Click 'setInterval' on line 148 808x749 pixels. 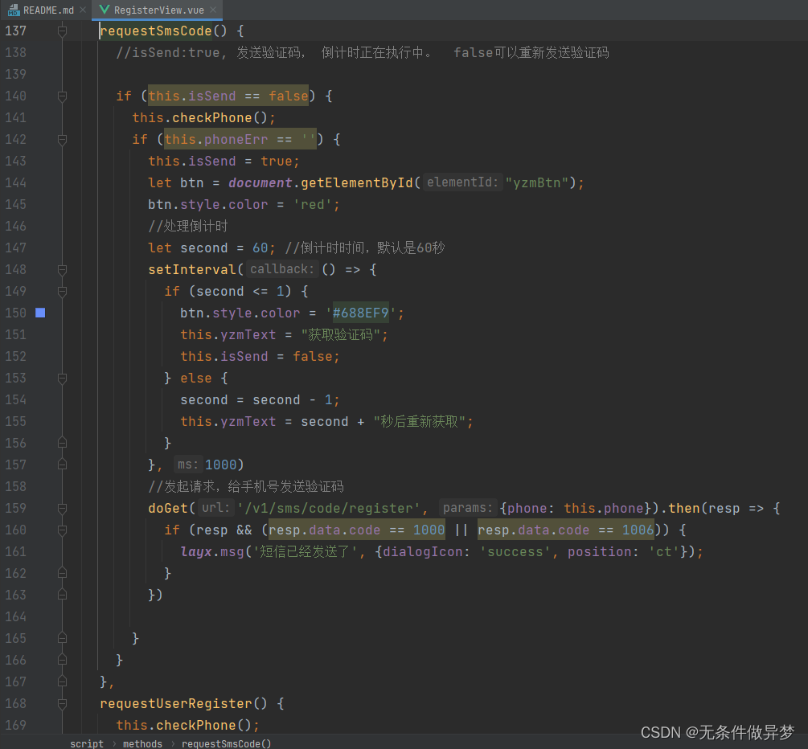pos(191,269)
